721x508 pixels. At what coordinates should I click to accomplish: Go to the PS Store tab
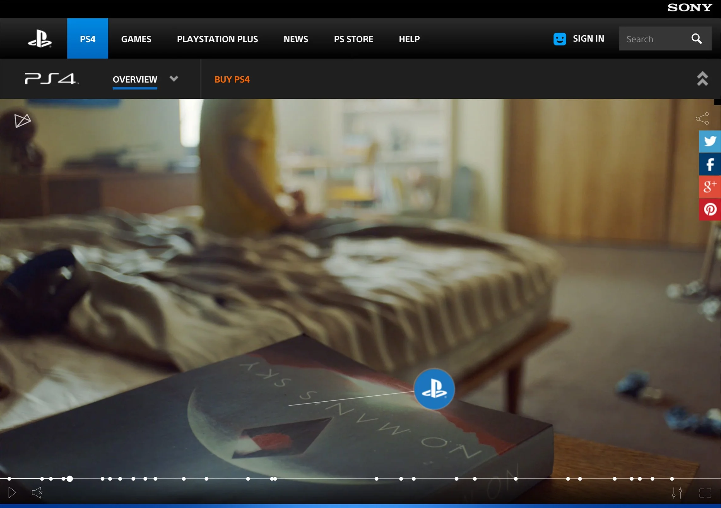(x=353, y=39)
